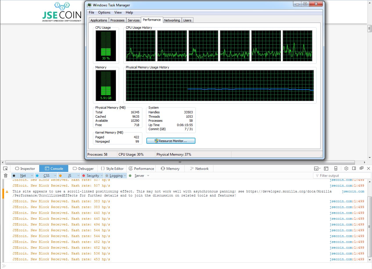Screen dimensions: 372x269
Task: Select Task Manager's Performance tab
Action: pyautogui.click(x=152, y=20)
